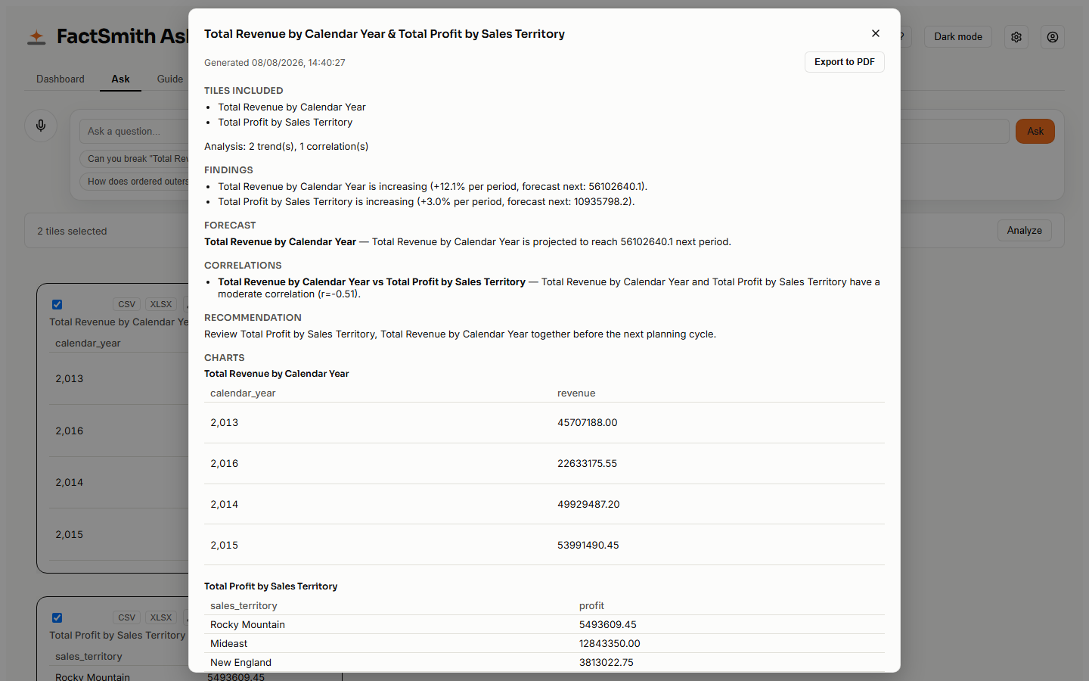Click revenue value 49929487.20

(x=588, y=504)
